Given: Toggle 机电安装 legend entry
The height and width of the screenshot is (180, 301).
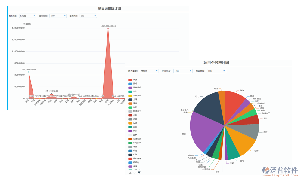Looking at the screenshot, I should pos(135,143).
